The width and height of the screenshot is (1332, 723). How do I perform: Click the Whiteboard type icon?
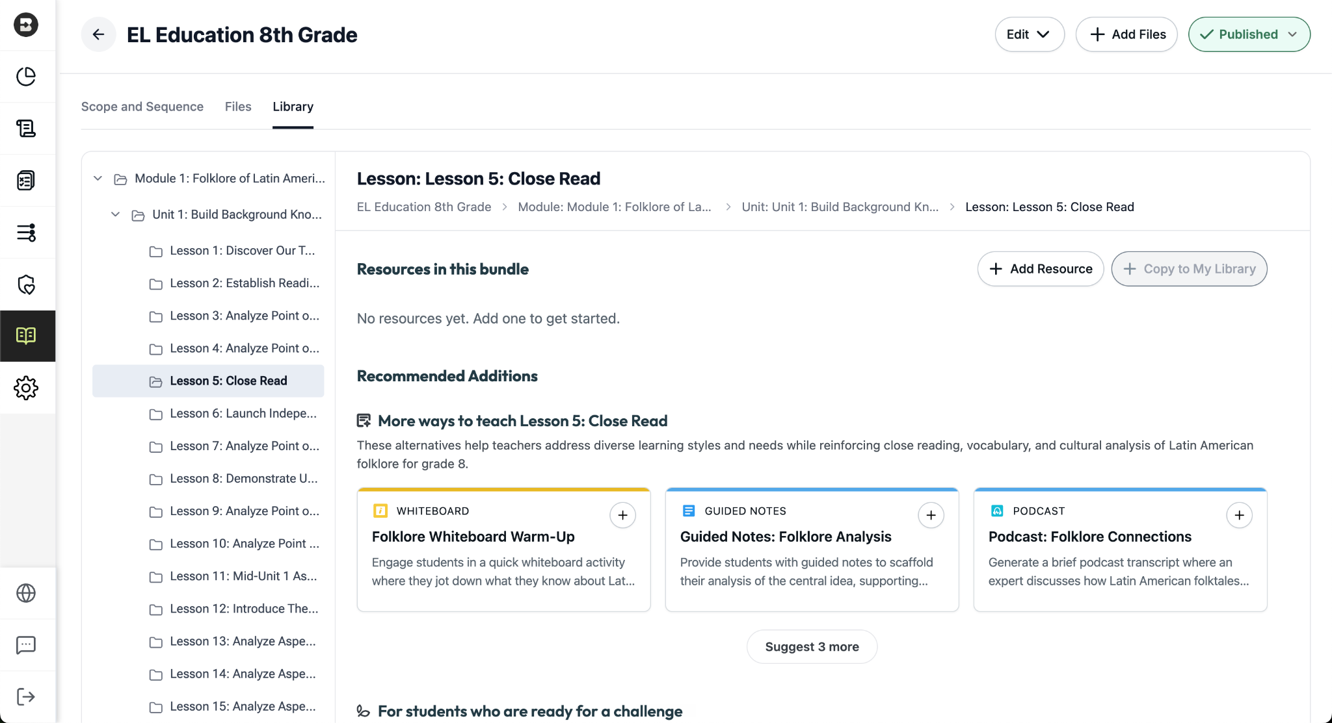[380, 511]
